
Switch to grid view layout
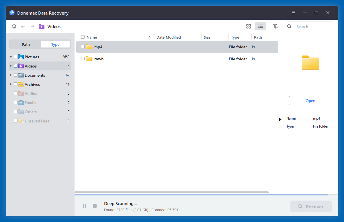click(248, 26)
